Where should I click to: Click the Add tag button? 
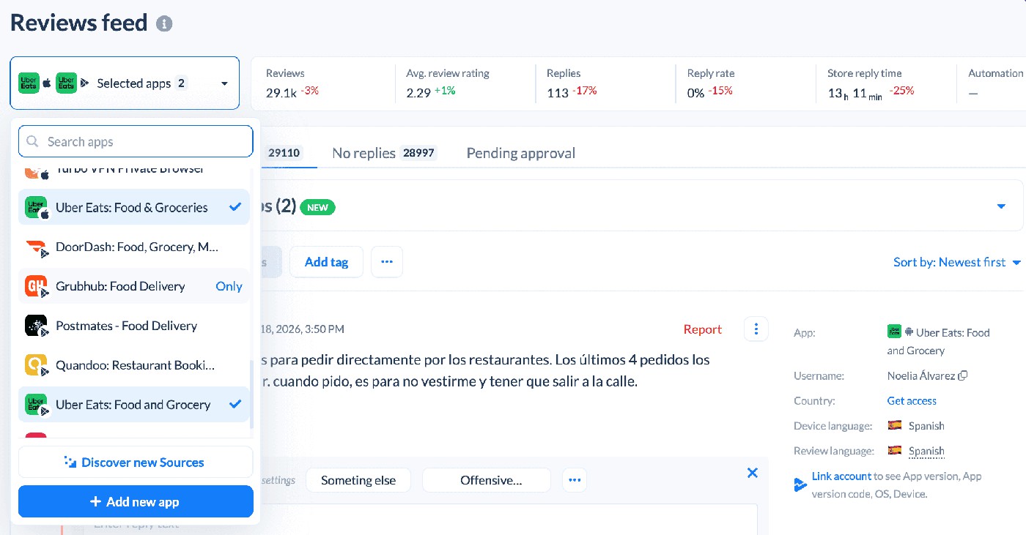326,262
